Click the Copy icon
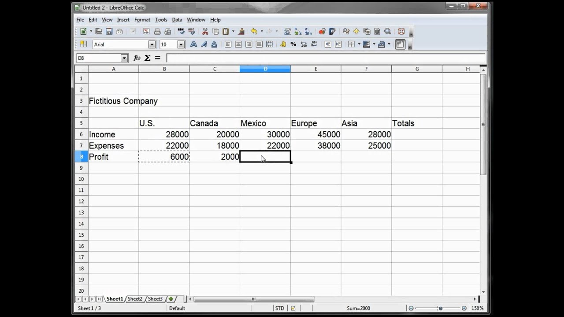 tap(216, 32)
